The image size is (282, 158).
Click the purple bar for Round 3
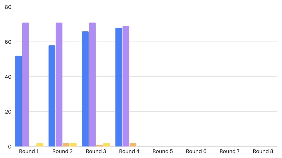pyautogui.click(x=93, y=84)
